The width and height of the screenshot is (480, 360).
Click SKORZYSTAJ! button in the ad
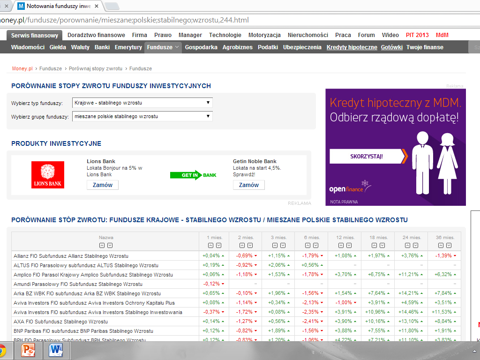(x=368, y=157)
